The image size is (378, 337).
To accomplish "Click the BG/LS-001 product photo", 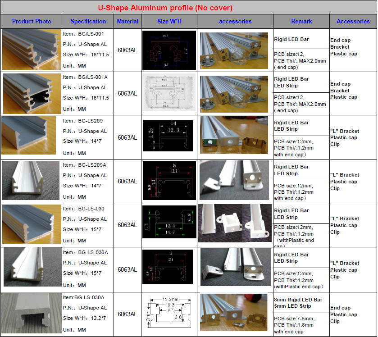I will click(x=31, y=50).
